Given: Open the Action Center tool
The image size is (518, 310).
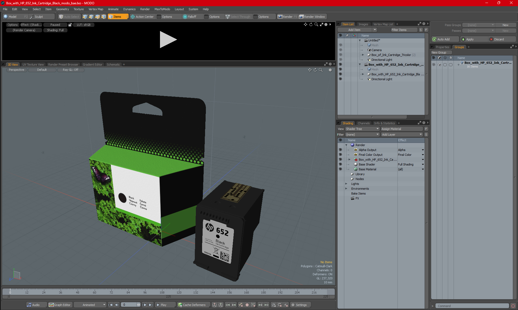Looking at the screenshot, I should (x=142, y=17).
